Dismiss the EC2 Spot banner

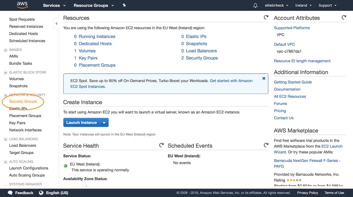pyautogui.click(x=264, y=78)
